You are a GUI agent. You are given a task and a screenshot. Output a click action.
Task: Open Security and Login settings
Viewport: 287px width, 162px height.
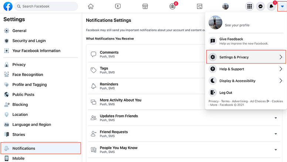(41, 41)
